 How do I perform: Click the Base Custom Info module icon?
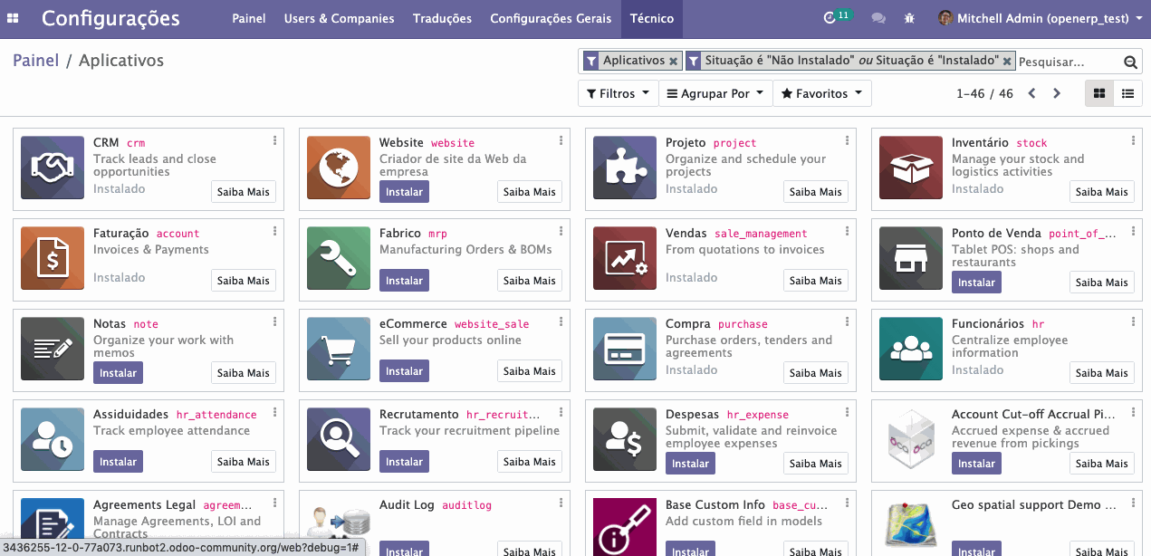[x=625, y=527]
